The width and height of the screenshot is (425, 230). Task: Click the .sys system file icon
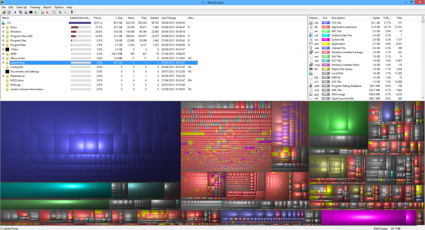311,39
